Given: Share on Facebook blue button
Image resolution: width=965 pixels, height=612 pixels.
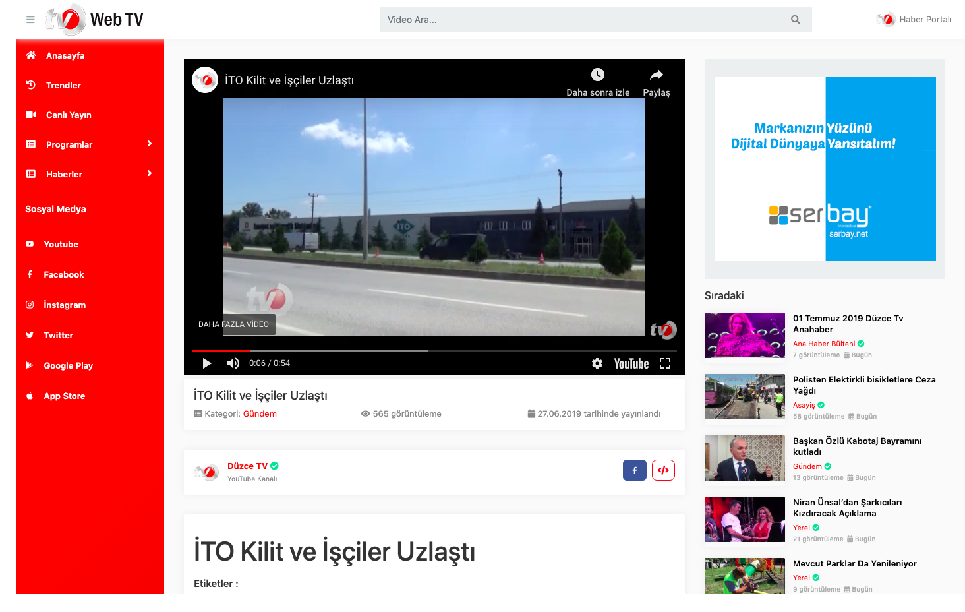Looking at the screenshot, I should pos(635,470).
